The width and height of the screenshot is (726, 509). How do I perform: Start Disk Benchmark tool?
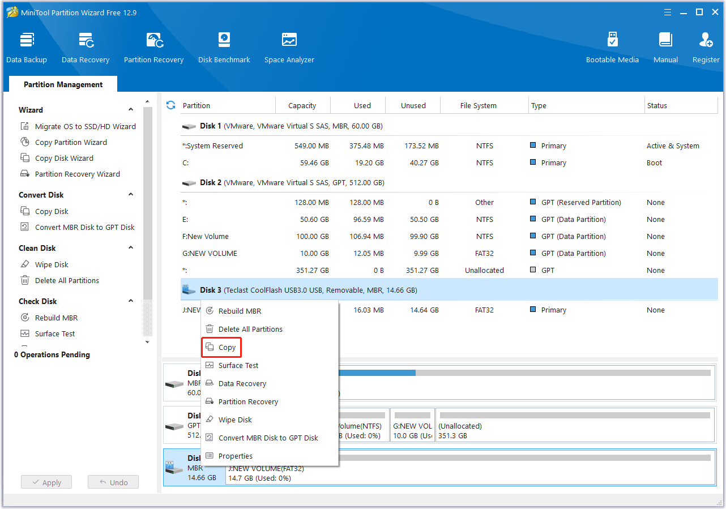224,48
